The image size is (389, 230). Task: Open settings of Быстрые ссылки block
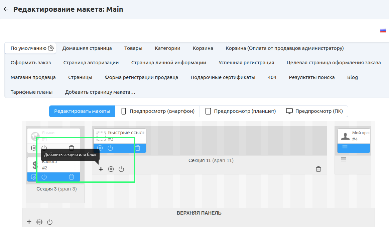pos(100,148)
